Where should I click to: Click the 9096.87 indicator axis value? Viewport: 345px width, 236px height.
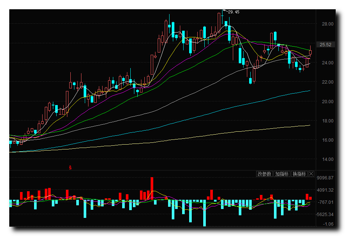[325, 178]
